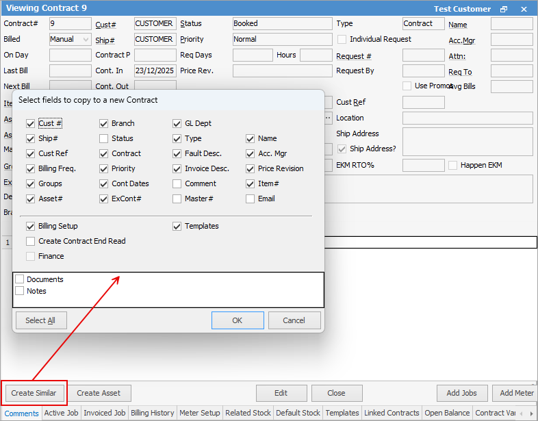This screenshot has height=421, width=538.
Task: Open the Invoiced Job tab
Action: click(x=105, y=413)
